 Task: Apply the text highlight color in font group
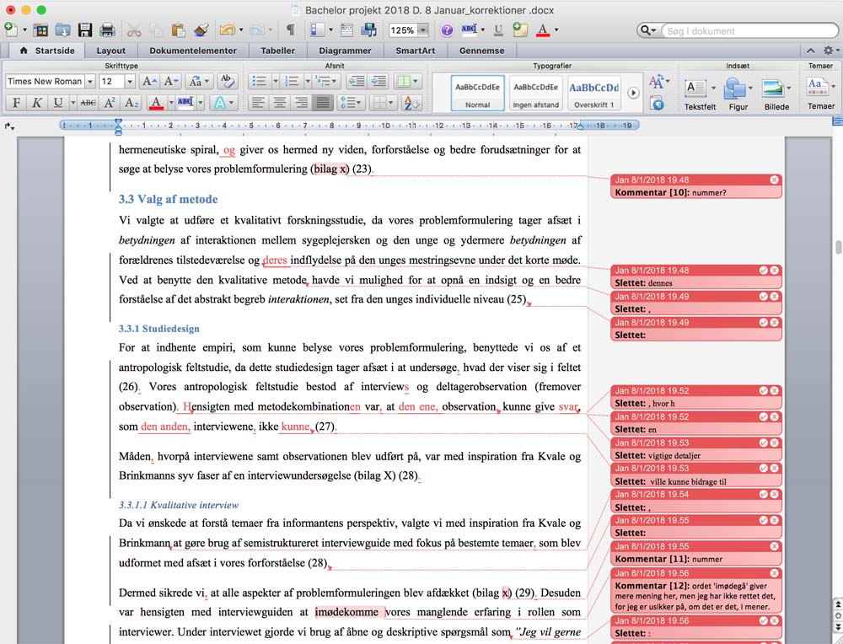click(185, 102)
